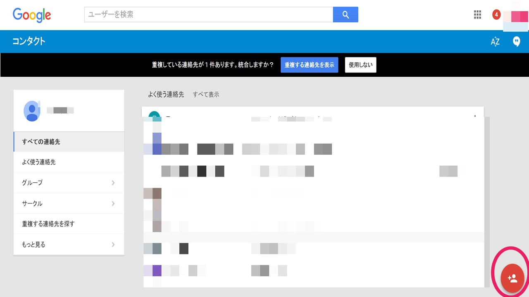Select よく使う連絡先 in the sidebar menu
This screenshot has width=529, height=297.
pos(39,162)
